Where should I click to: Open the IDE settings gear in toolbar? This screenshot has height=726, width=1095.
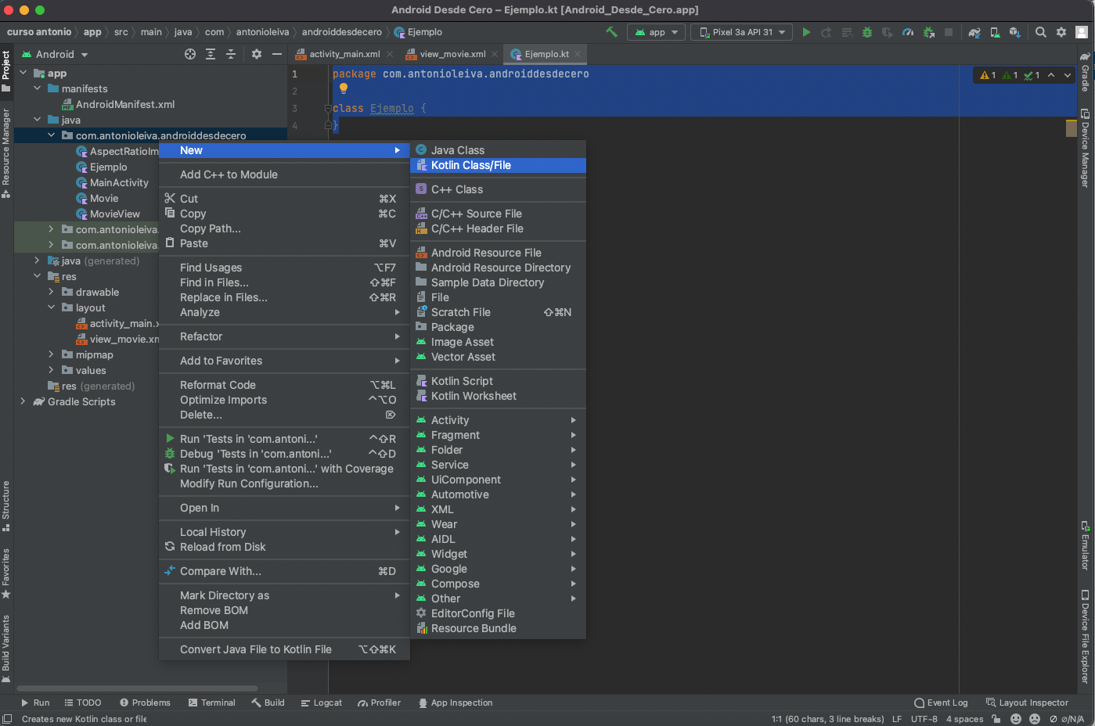point(1061,32)
